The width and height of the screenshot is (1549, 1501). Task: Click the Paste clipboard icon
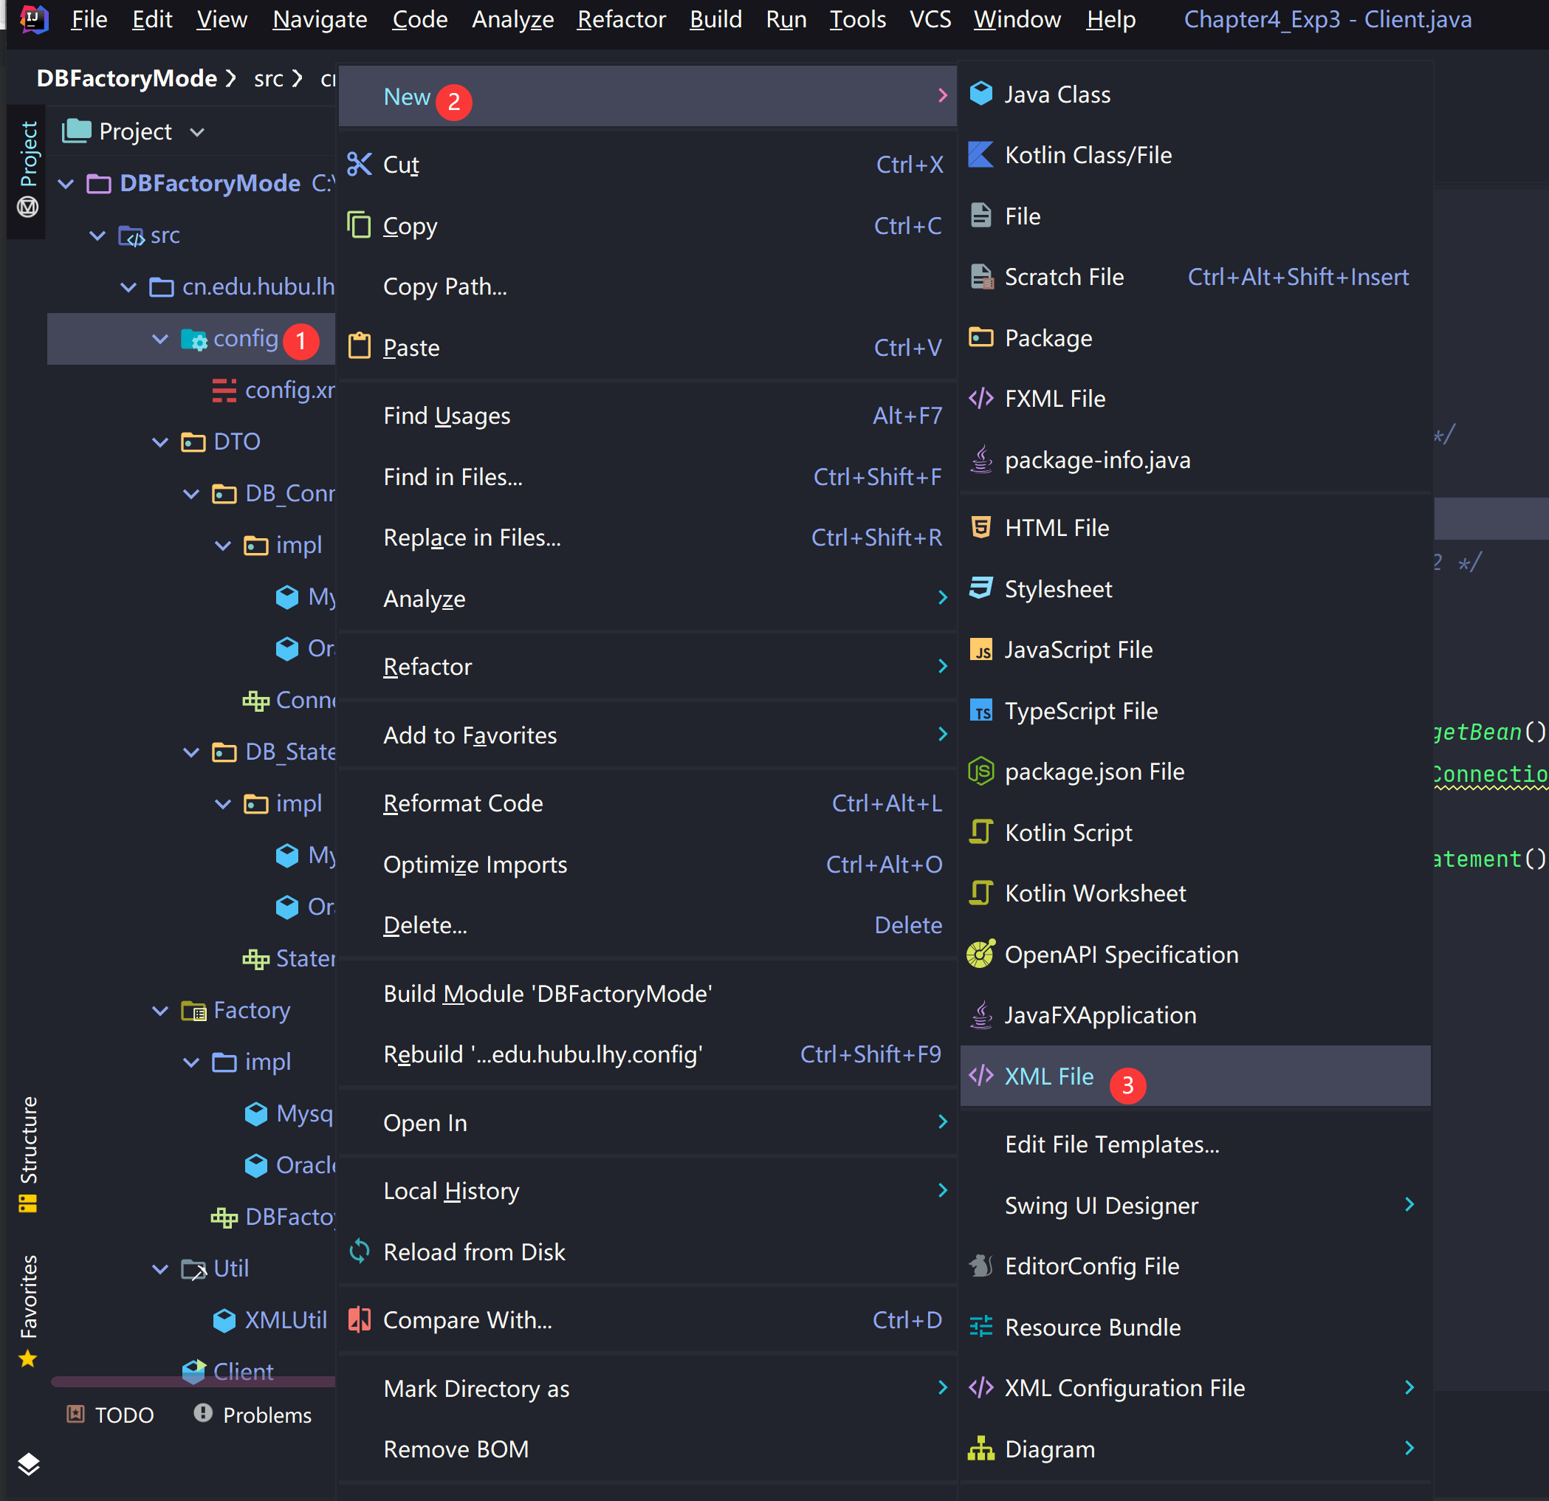coord(360,347)
